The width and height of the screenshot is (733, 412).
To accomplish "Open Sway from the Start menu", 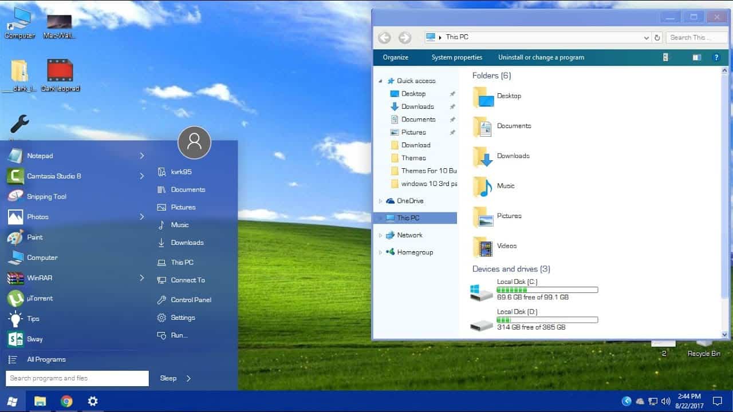I will 35,339.
